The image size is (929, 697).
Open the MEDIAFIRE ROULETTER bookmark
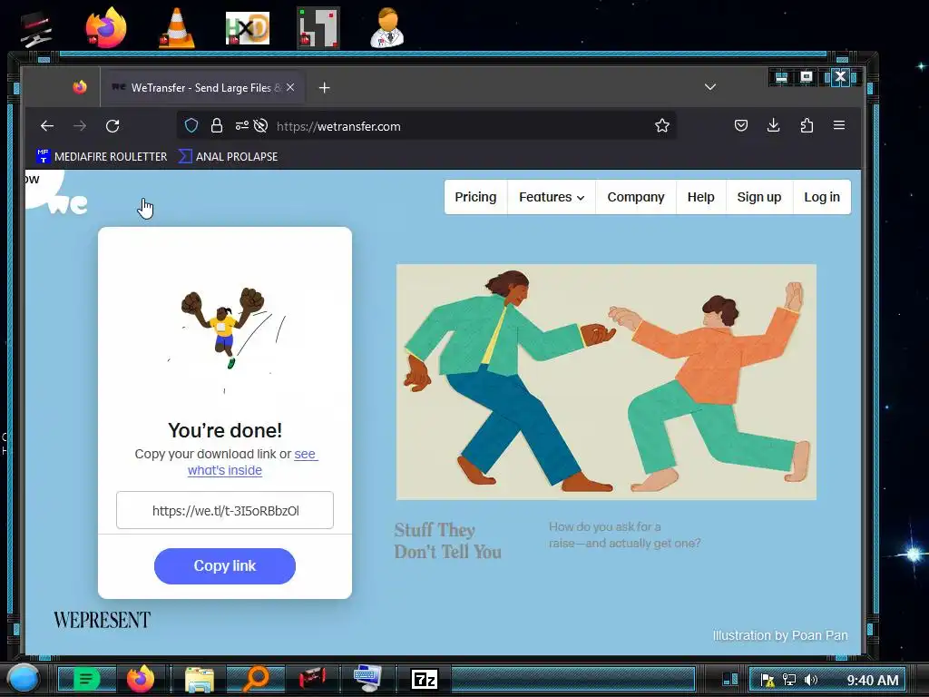coord(102,156)
